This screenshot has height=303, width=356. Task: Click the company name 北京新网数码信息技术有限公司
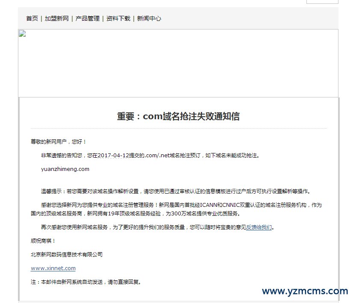pos(67,255)
